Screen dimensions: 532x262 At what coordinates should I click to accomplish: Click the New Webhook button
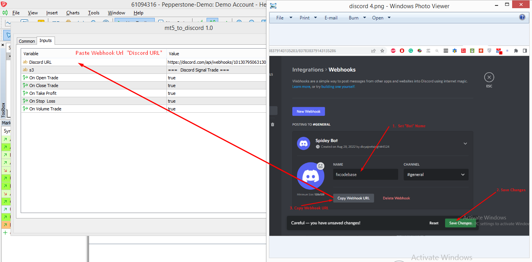click(309, 112)
